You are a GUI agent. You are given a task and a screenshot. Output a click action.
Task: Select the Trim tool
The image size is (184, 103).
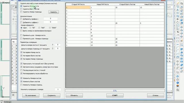[178, 32]
